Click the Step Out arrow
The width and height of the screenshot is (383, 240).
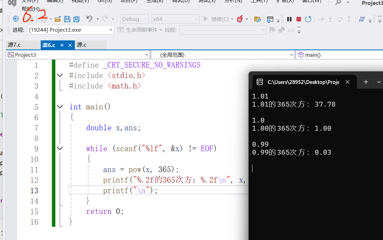tap(349, 19)
